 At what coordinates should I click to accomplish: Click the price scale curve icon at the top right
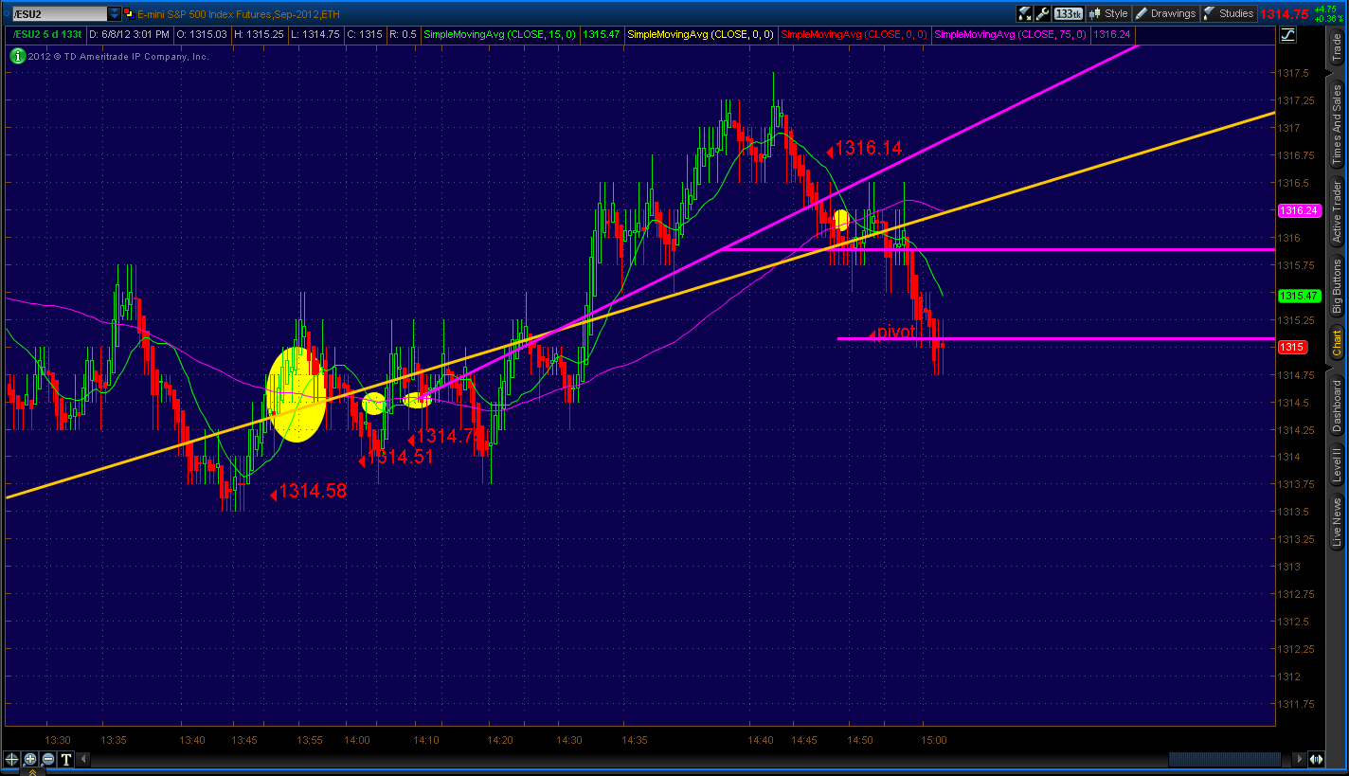click(x=1288, y=35)
